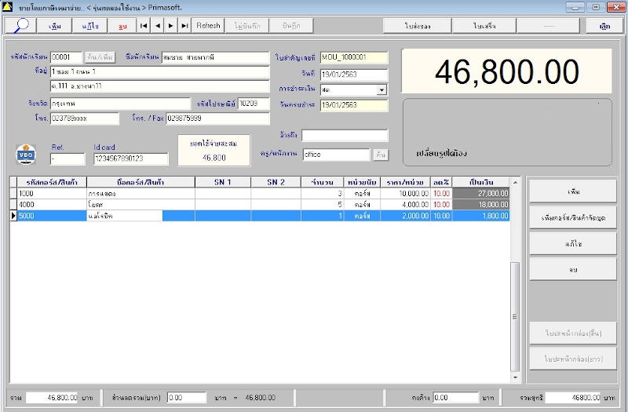Go to the next record
628x412 pixels.
point(170,26)
